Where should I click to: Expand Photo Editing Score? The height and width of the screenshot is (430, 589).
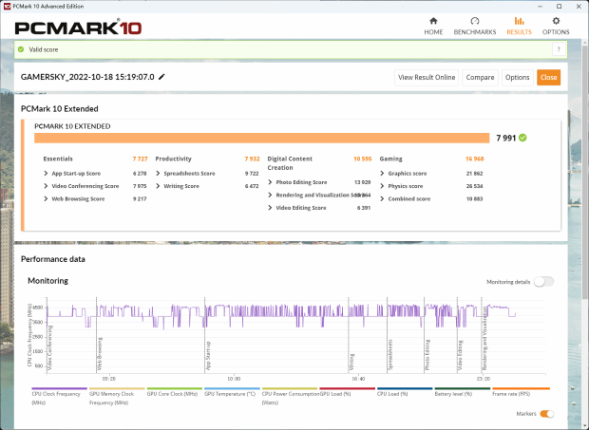click(x=270, y=182)
